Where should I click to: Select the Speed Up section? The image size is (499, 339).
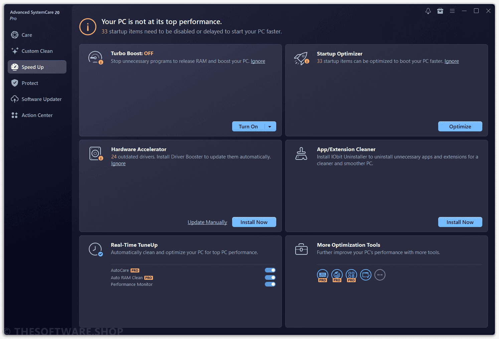coord(37,67)
